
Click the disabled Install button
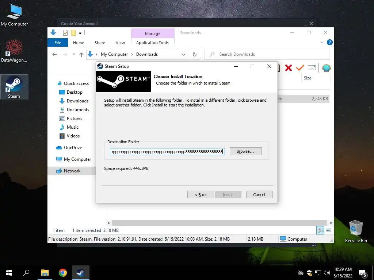point(228,195)
